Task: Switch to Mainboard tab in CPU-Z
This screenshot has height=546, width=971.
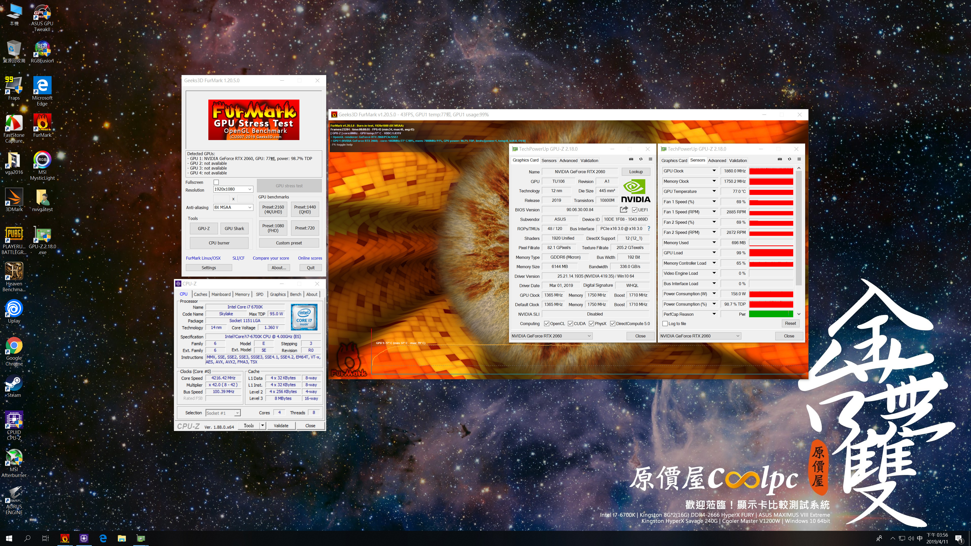Action: 221,294
